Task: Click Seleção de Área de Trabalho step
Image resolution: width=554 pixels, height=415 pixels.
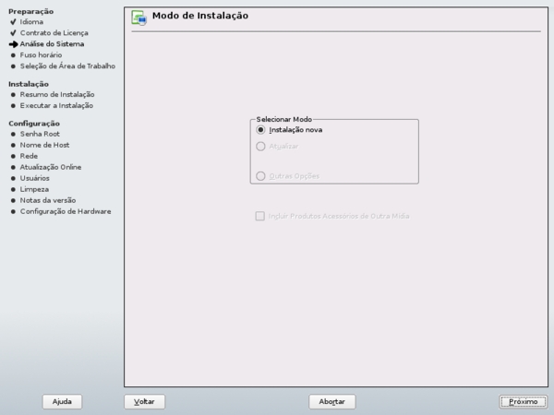Action: [67, 66]
